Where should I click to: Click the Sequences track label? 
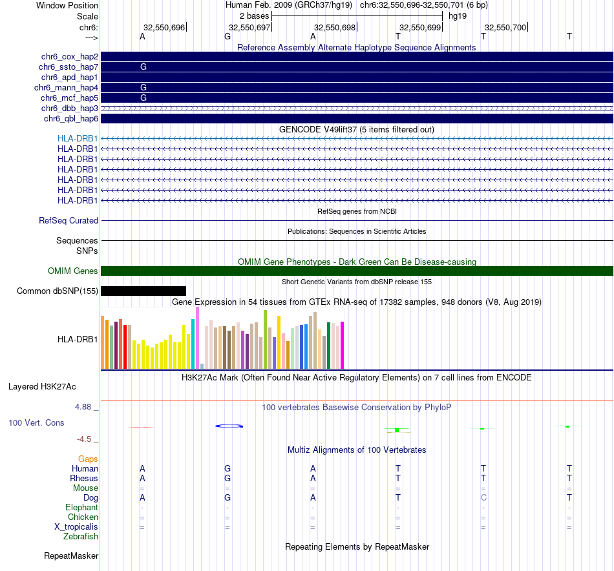point(77,241)
